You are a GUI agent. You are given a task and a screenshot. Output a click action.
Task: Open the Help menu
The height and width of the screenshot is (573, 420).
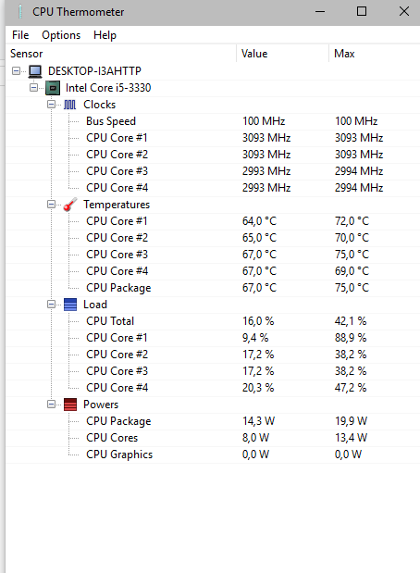(105, 35)
